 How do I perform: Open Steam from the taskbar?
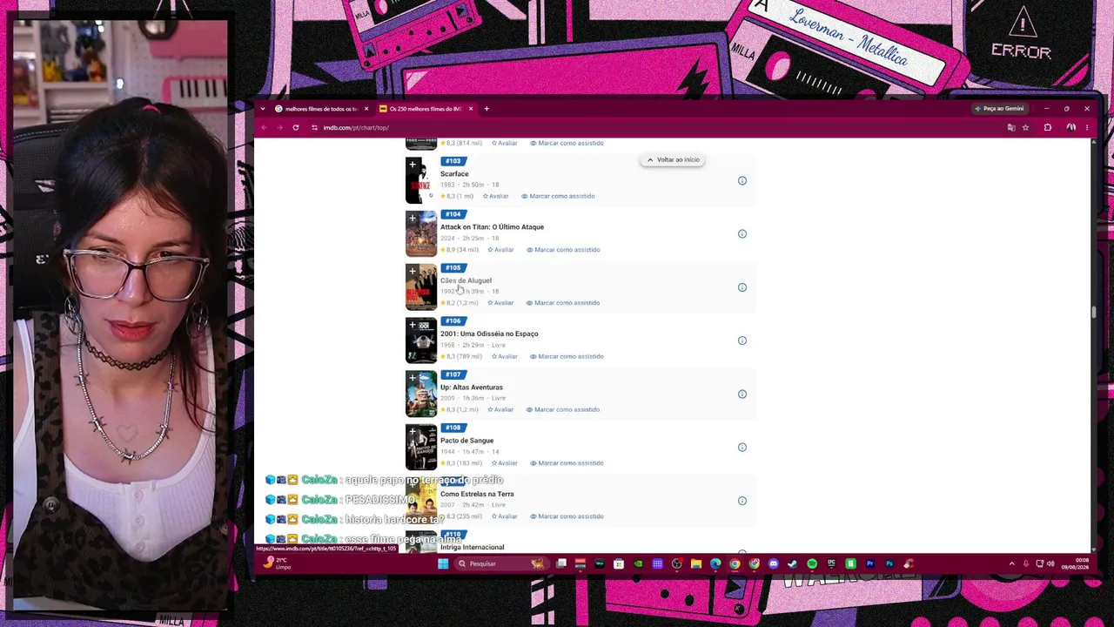pos(792,564)
